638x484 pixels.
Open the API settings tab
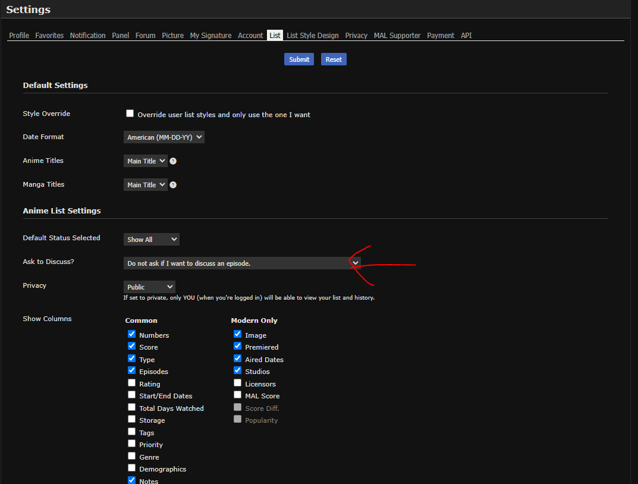point(466,36)
